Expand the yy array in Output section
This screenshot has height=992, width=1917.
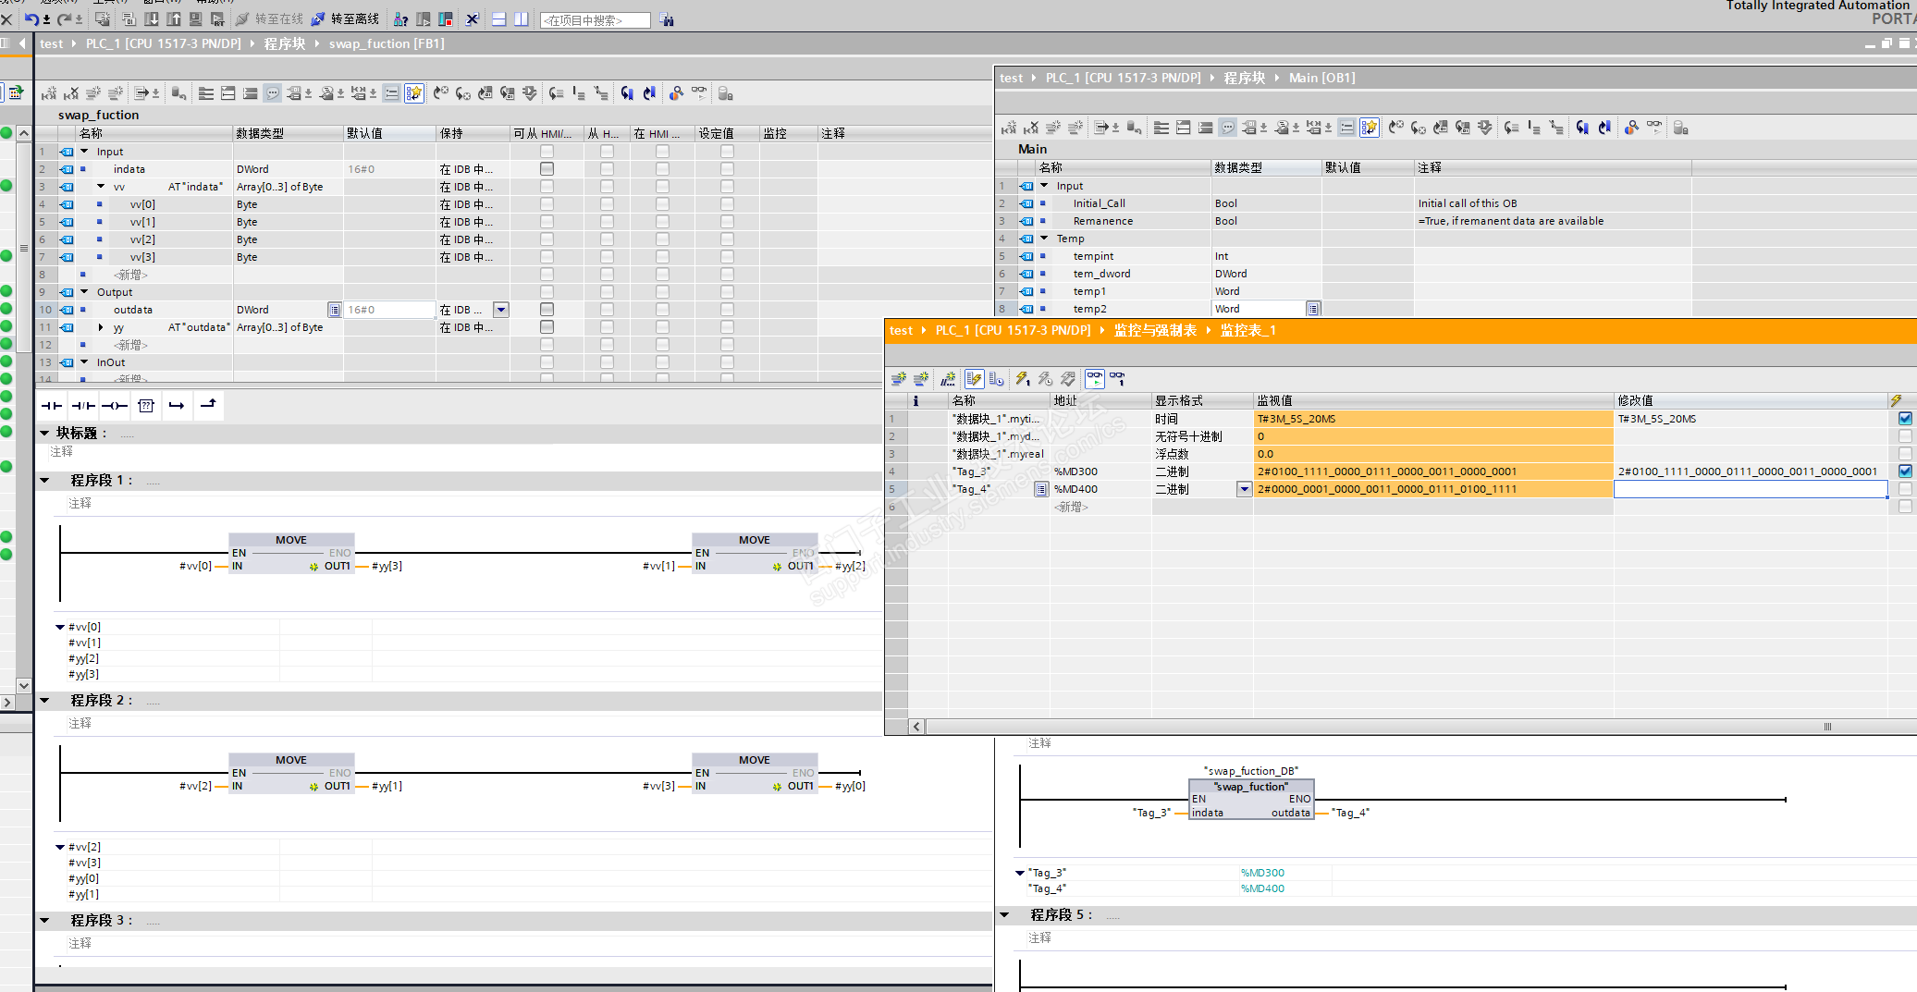tap(101, 327)
